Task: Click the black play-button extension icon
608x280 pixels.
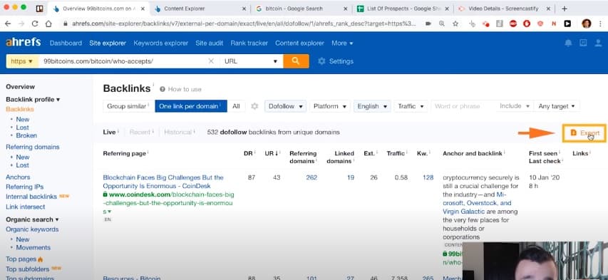Action: (567, 24)
